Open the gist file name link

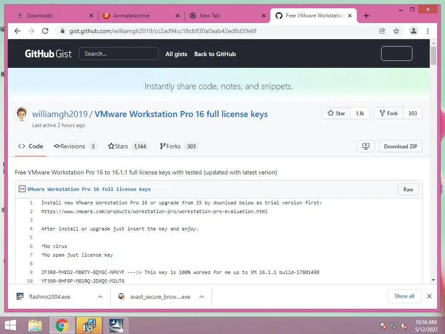(89, 189)
